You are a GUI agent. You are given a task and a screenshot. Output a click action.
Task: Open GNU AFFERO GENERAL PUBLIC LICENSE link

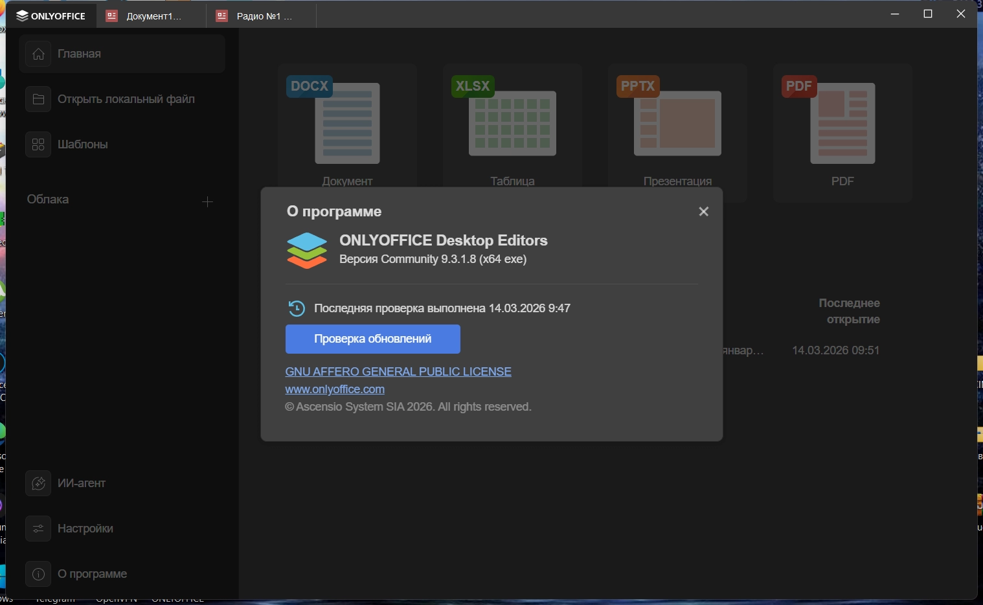[398, 372]
